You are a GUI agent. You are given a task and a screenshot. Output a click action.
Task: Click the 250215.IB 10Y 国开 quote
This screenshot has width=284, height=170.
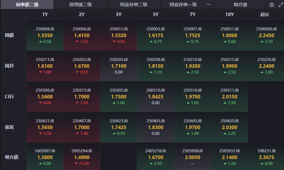(x=230, y=66)
